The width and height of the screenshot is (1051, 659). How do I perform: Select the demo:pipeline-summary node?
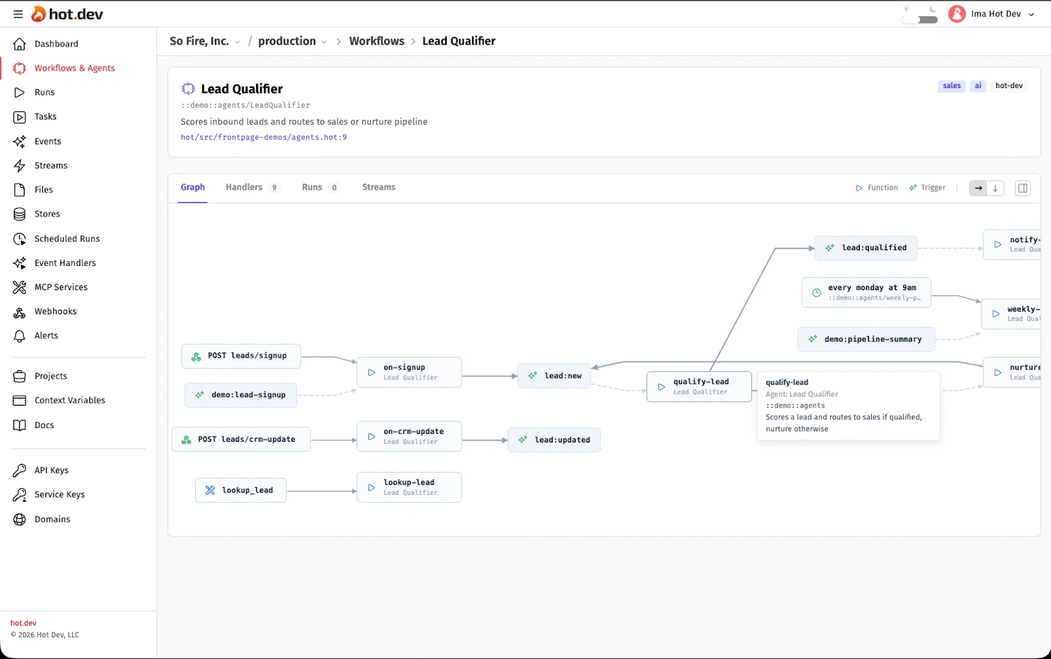pyautogui.click(x=866, y=339)
